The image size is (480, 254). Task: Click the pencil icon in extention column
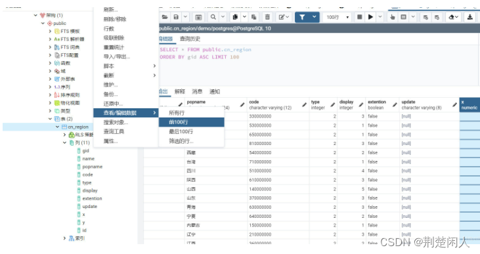(x=395, y=105)
